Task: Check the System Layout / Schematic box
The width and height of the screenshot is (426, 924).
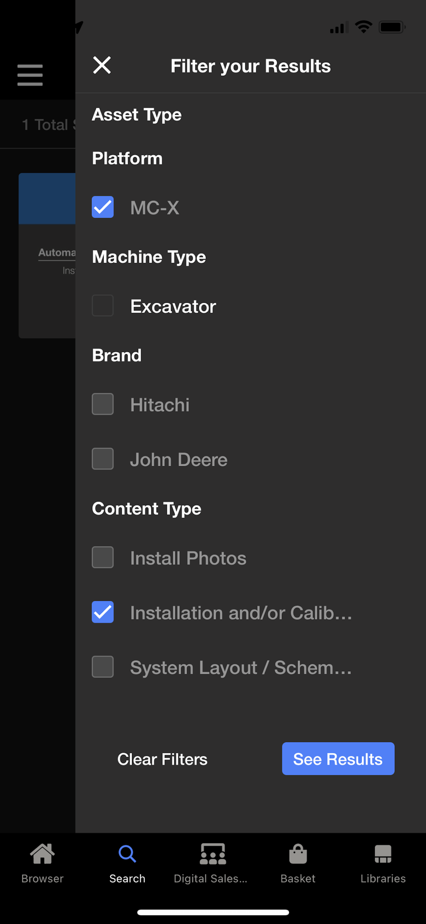Action: coord(103,667)
